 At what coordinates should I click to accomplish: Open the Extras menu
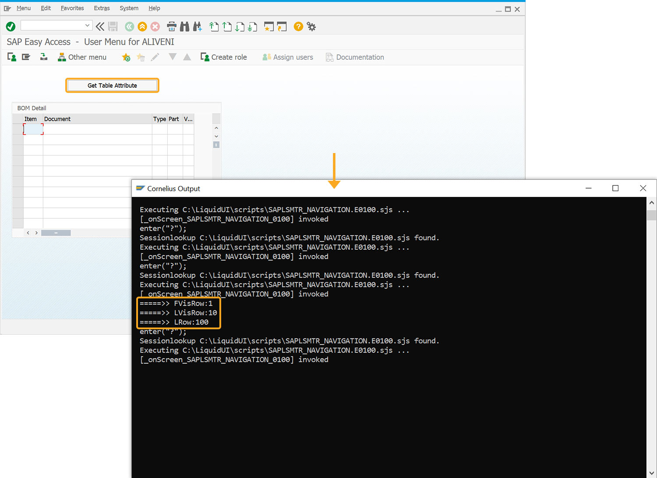click(x=102, y=8)
